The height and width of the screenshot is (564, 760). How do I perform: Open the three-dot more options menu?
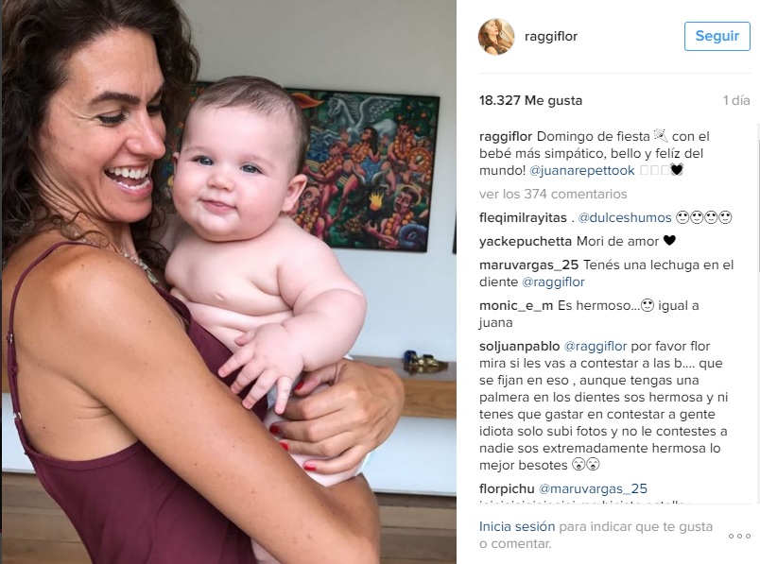click(739, 536)
